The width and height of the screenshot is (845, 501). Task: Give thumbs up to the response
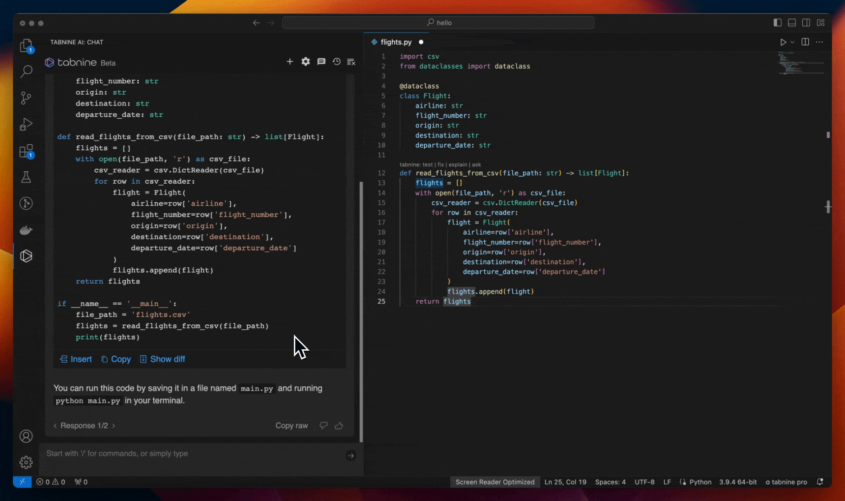pos(339,425)
